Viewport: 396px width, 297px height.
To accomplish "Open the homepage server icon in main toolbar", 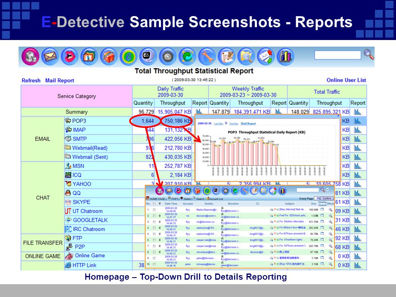I will pyautogui.click(x=30, y=57).
